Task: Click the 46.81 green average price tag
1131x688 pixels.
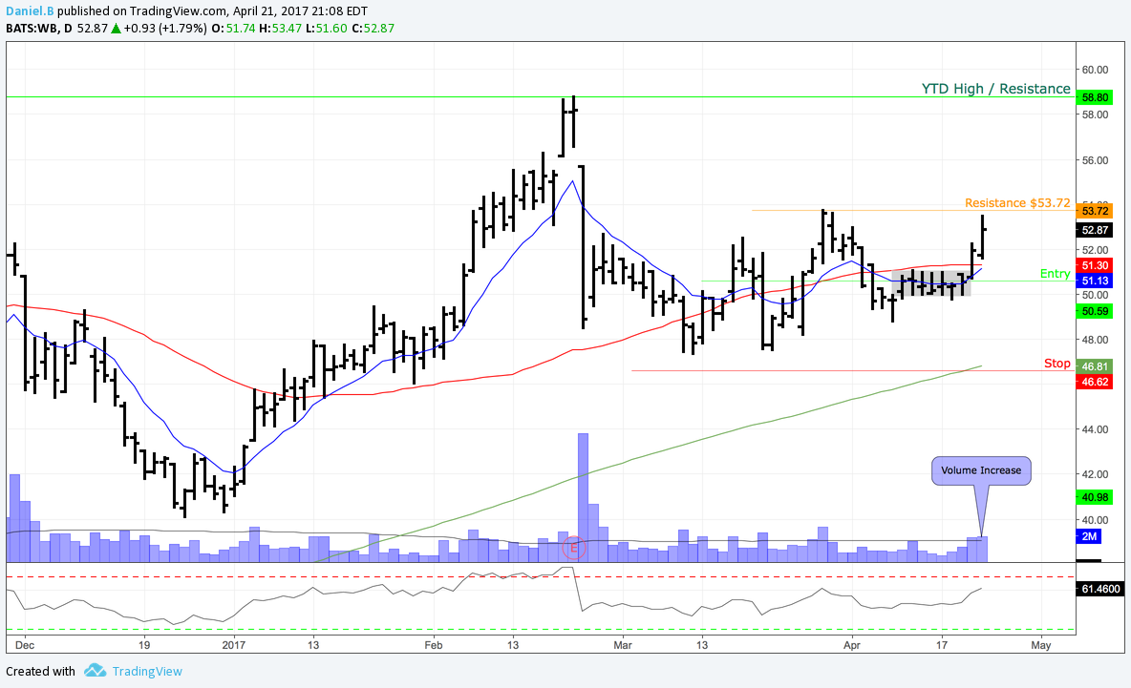Action: [1095, 366]
